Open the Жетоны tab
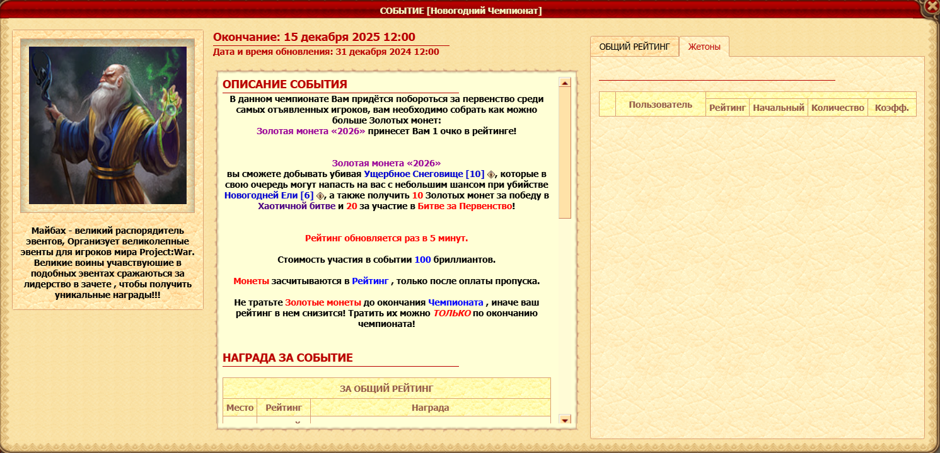This screenshot has height=453, width=940. pyautogui.click(x=704, y=47)
